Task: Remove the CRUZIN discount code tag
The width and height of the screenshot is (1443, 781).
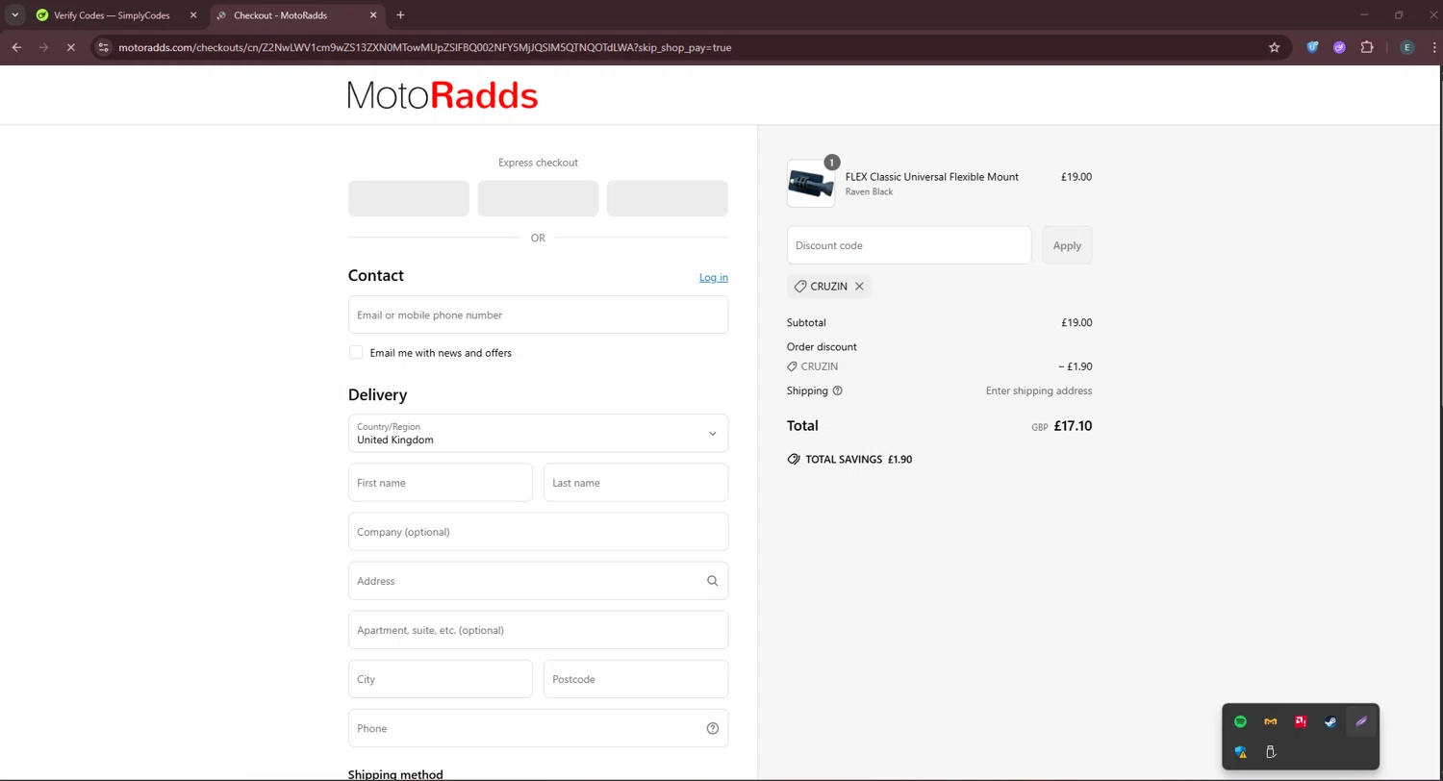Action: pos(859,286)
